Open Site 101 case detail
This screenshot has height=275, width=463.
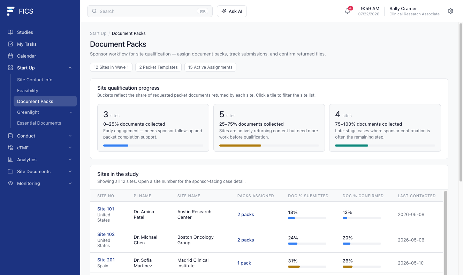pyautogui.click(x=106, y=209)
